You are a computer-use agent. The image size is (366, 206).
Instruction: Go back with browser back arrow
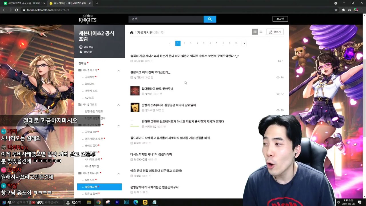pyautogui.click(x=4, y=10)
